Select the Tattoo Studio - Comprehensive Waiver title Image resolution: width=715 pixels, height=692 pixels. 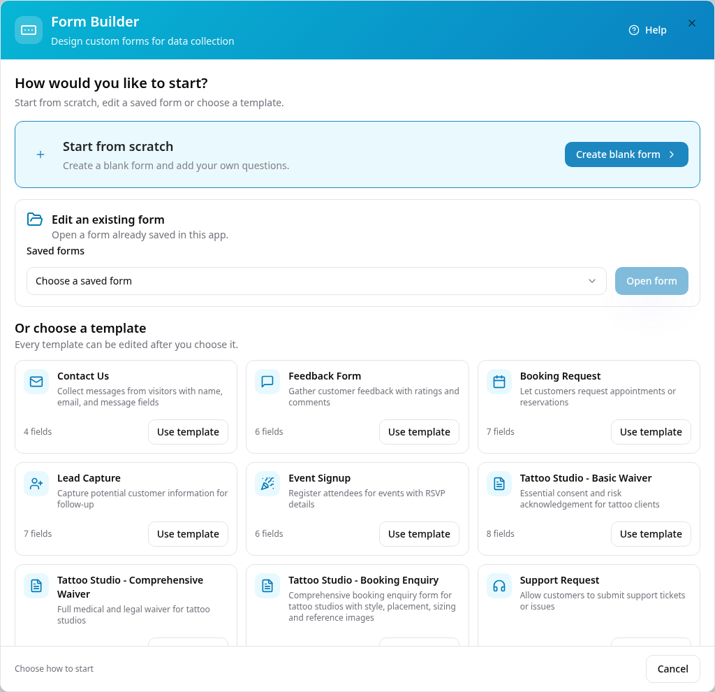pos(130,587)
